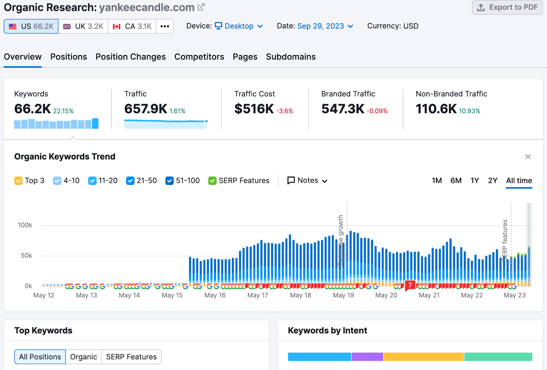547x370 pixels.
Task: Open the Sep 29, 2023 date dropdown
Action: (x=325, y=26)
